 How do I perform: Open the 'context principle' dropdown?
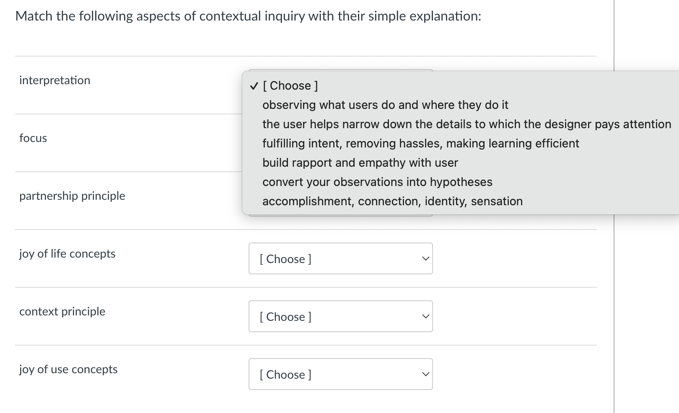pos(340,317)
